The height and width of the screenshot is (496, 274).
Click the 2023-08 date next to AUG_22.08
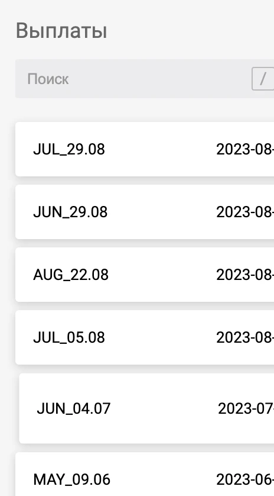(245, 275)
